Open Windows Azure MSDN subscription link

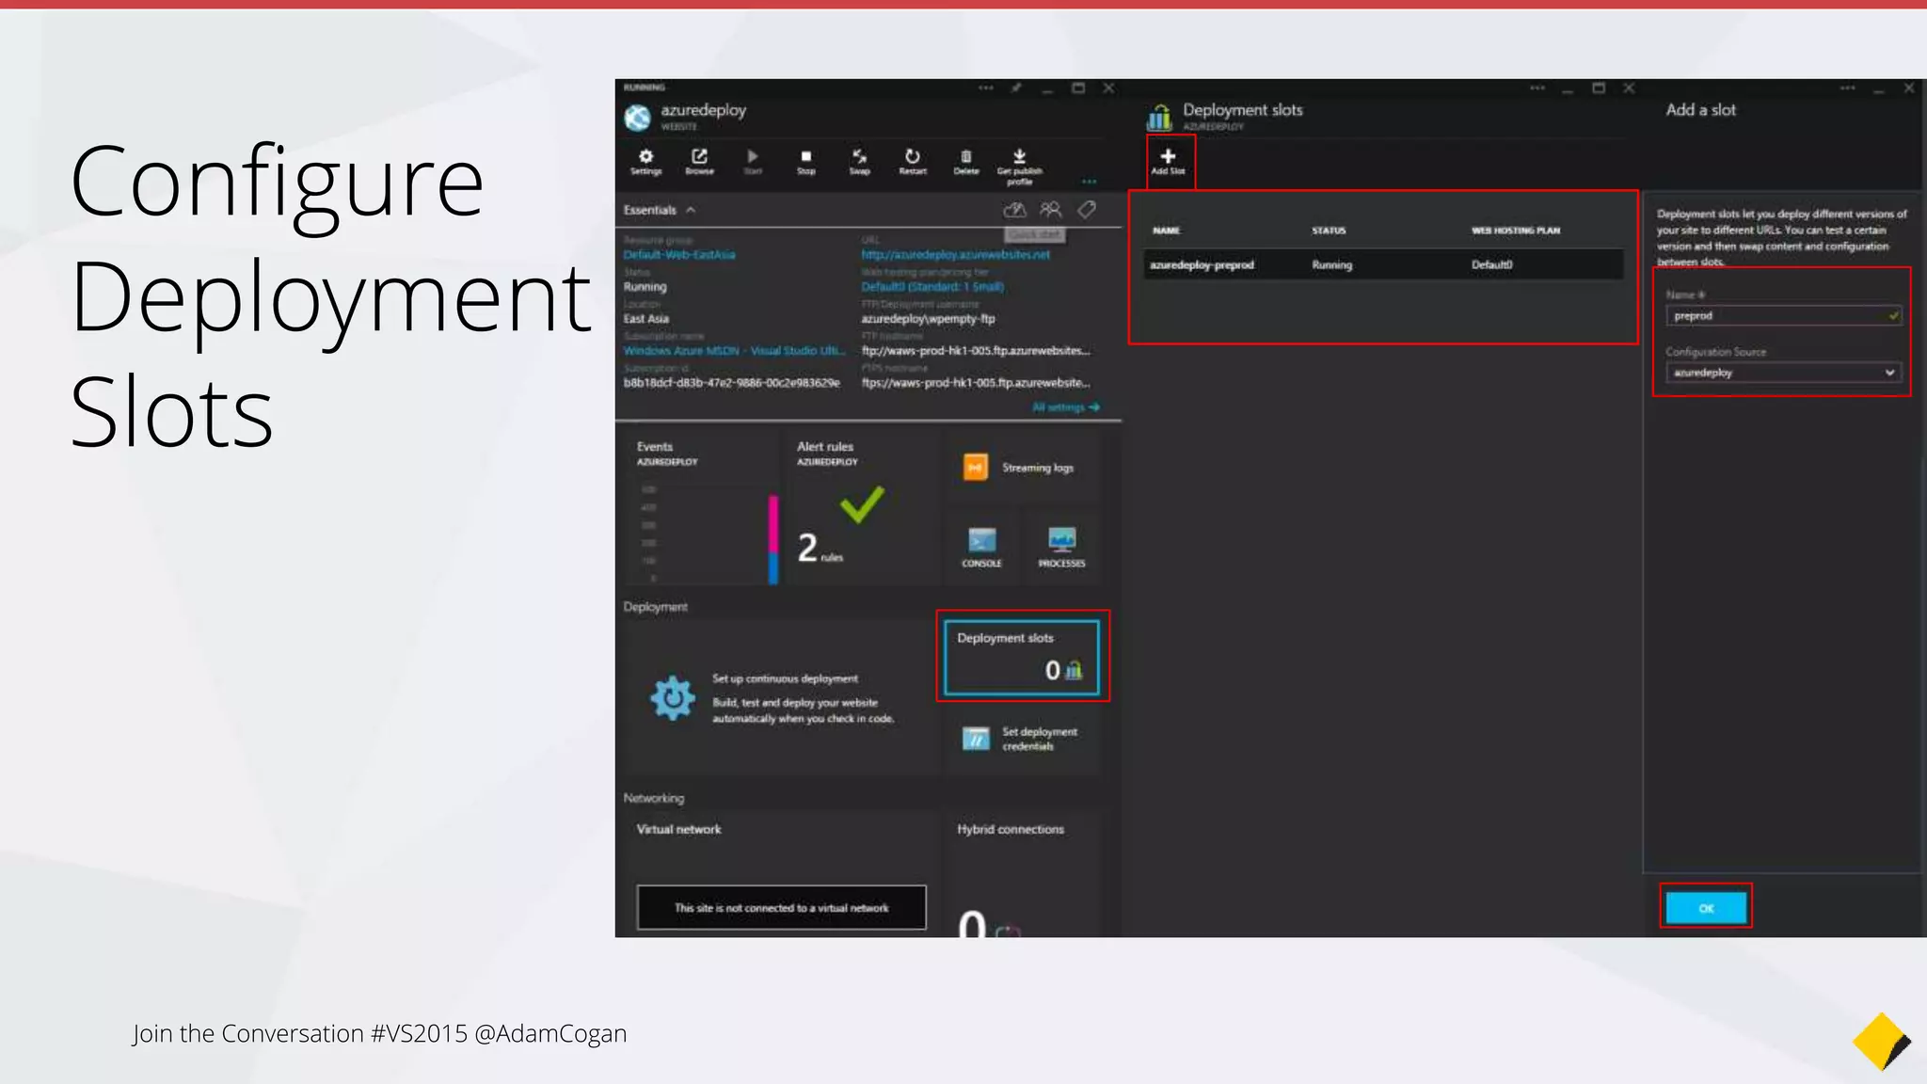pos(734,351)
